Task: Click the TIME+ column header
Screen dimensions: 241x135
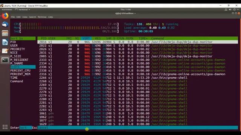Action: [x=143, y=38]
